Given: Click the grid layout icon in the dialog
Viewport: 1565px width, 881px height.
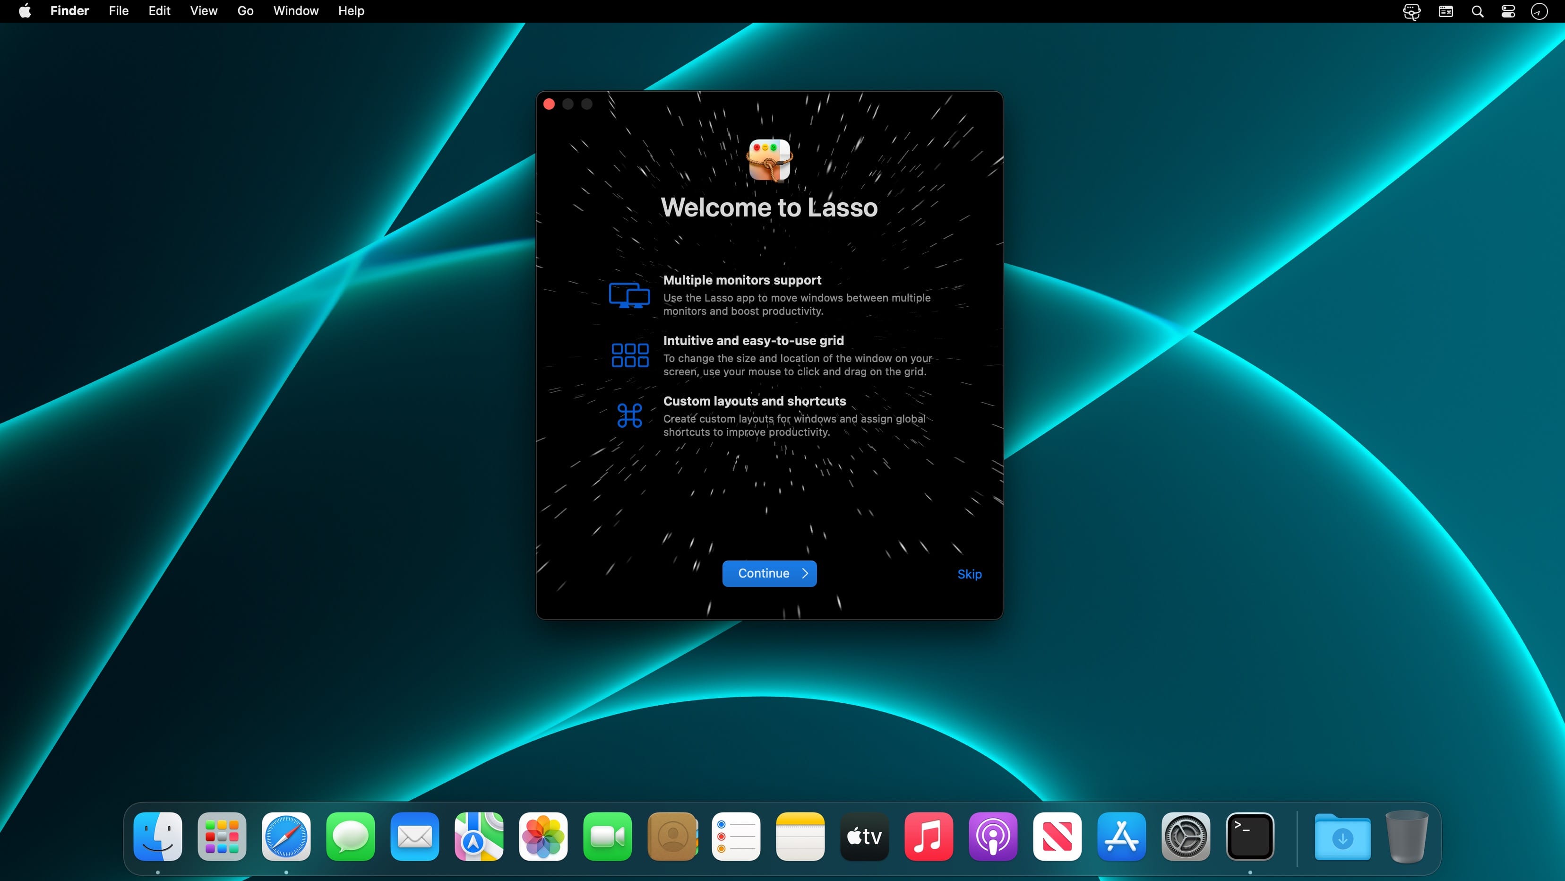Looking at the screenshot, I should pyautogui.click(x=629, y=355).
